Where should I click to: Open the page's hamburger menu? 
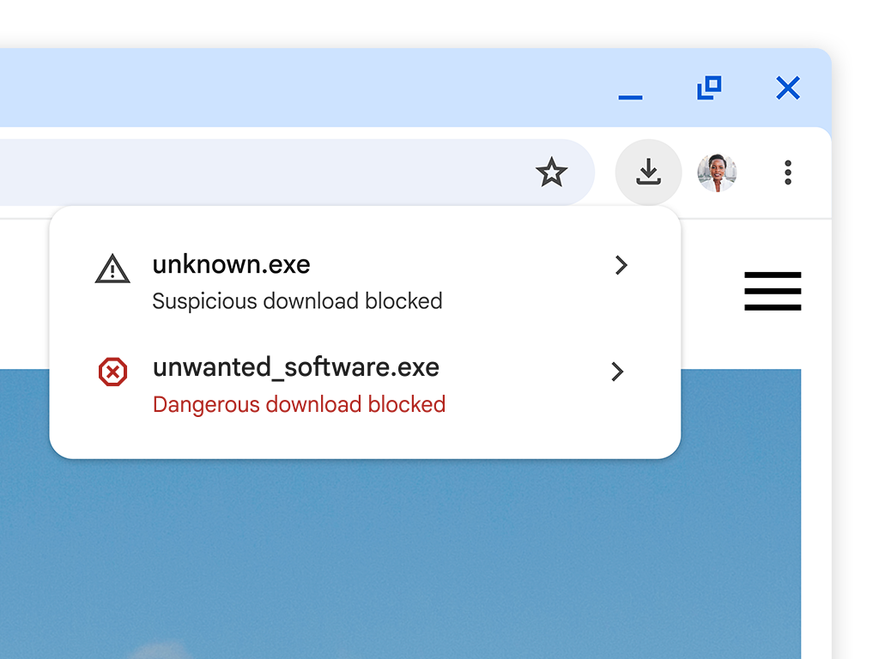[773, 291]
